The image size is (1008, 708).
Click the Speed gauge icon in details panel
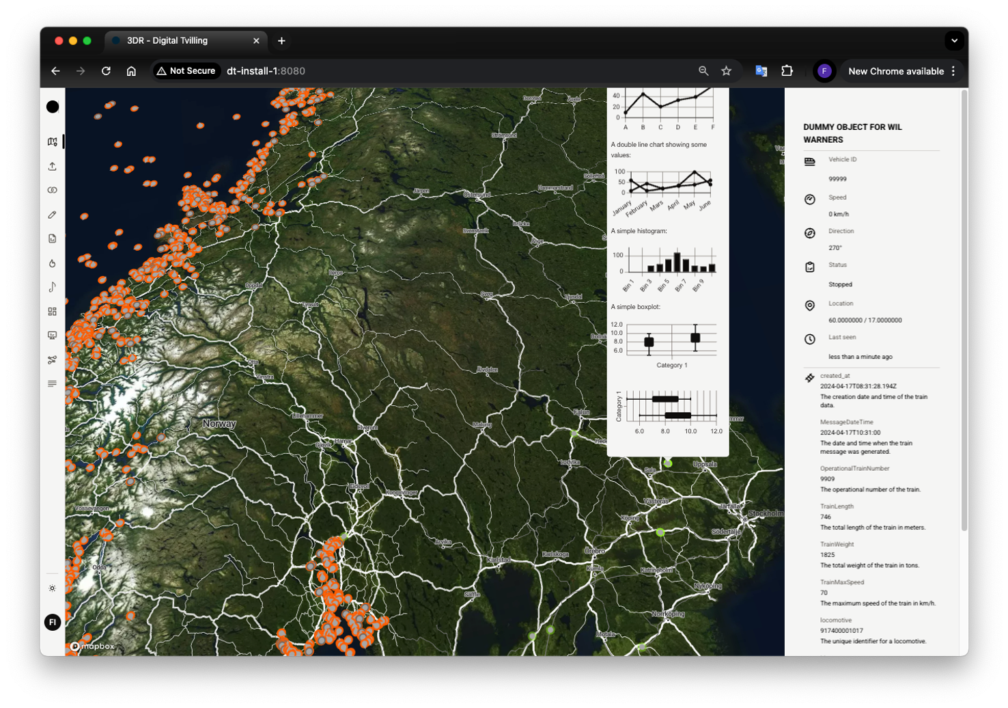[x=810, y=199]
